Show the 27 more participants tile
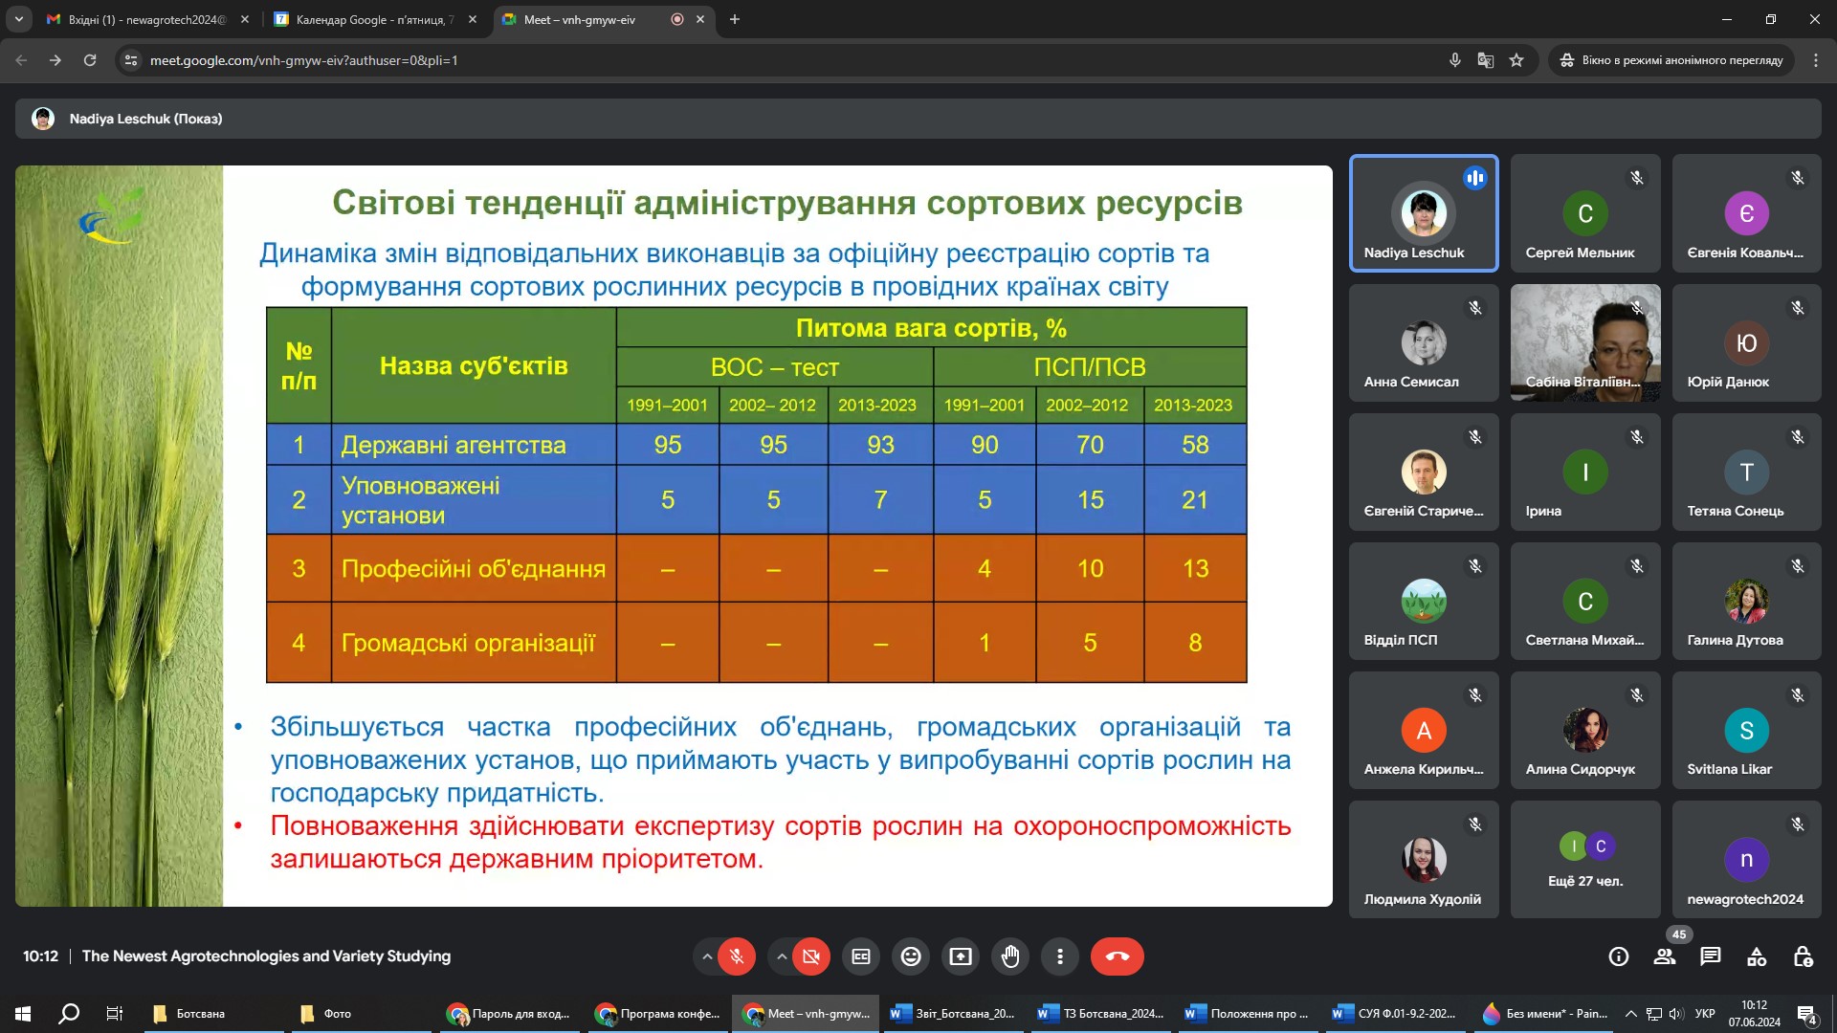This screenshot has width=1837, height=1033. tap(1585, 859)
